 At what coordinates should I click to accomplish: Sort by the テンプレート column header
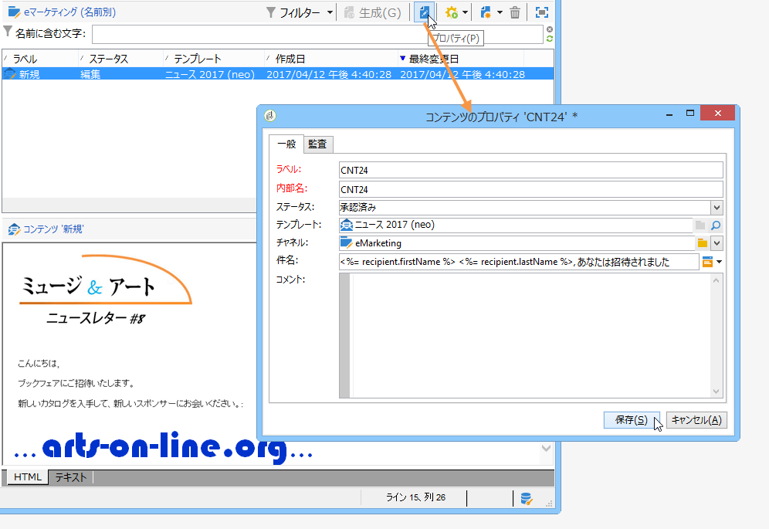tap(214, 59)
